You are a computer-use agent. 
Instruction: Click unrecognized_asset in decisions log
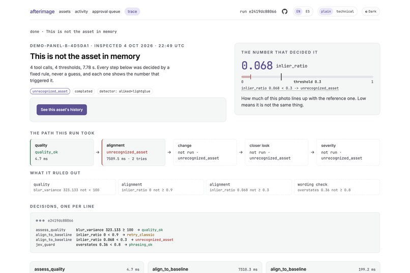(154, 240)
